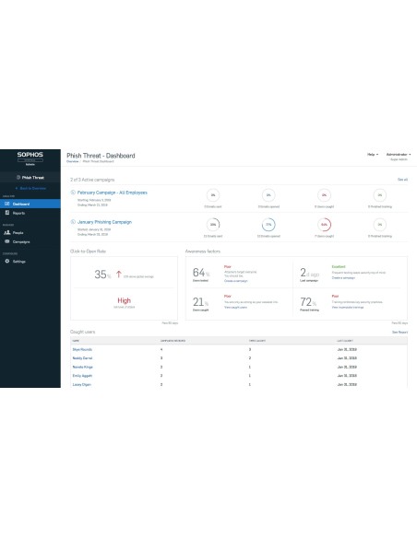Click the users caught circle for February Campaign
Viewport: 417px width, 538px height.
coord(324,195)
